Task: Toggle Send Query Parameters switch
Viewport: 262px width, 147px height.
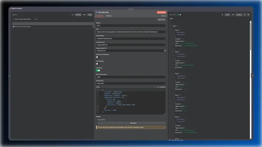Action: (x=98, y=57)
